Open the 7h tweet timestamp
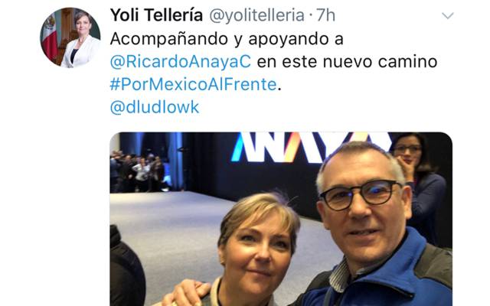The image size is (490, 306). pyautogui.click(x=326, y=15)
